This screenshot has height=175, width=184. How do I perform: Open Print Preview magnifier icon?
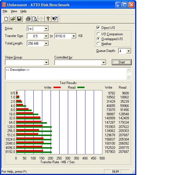click(x=35, y=19)
